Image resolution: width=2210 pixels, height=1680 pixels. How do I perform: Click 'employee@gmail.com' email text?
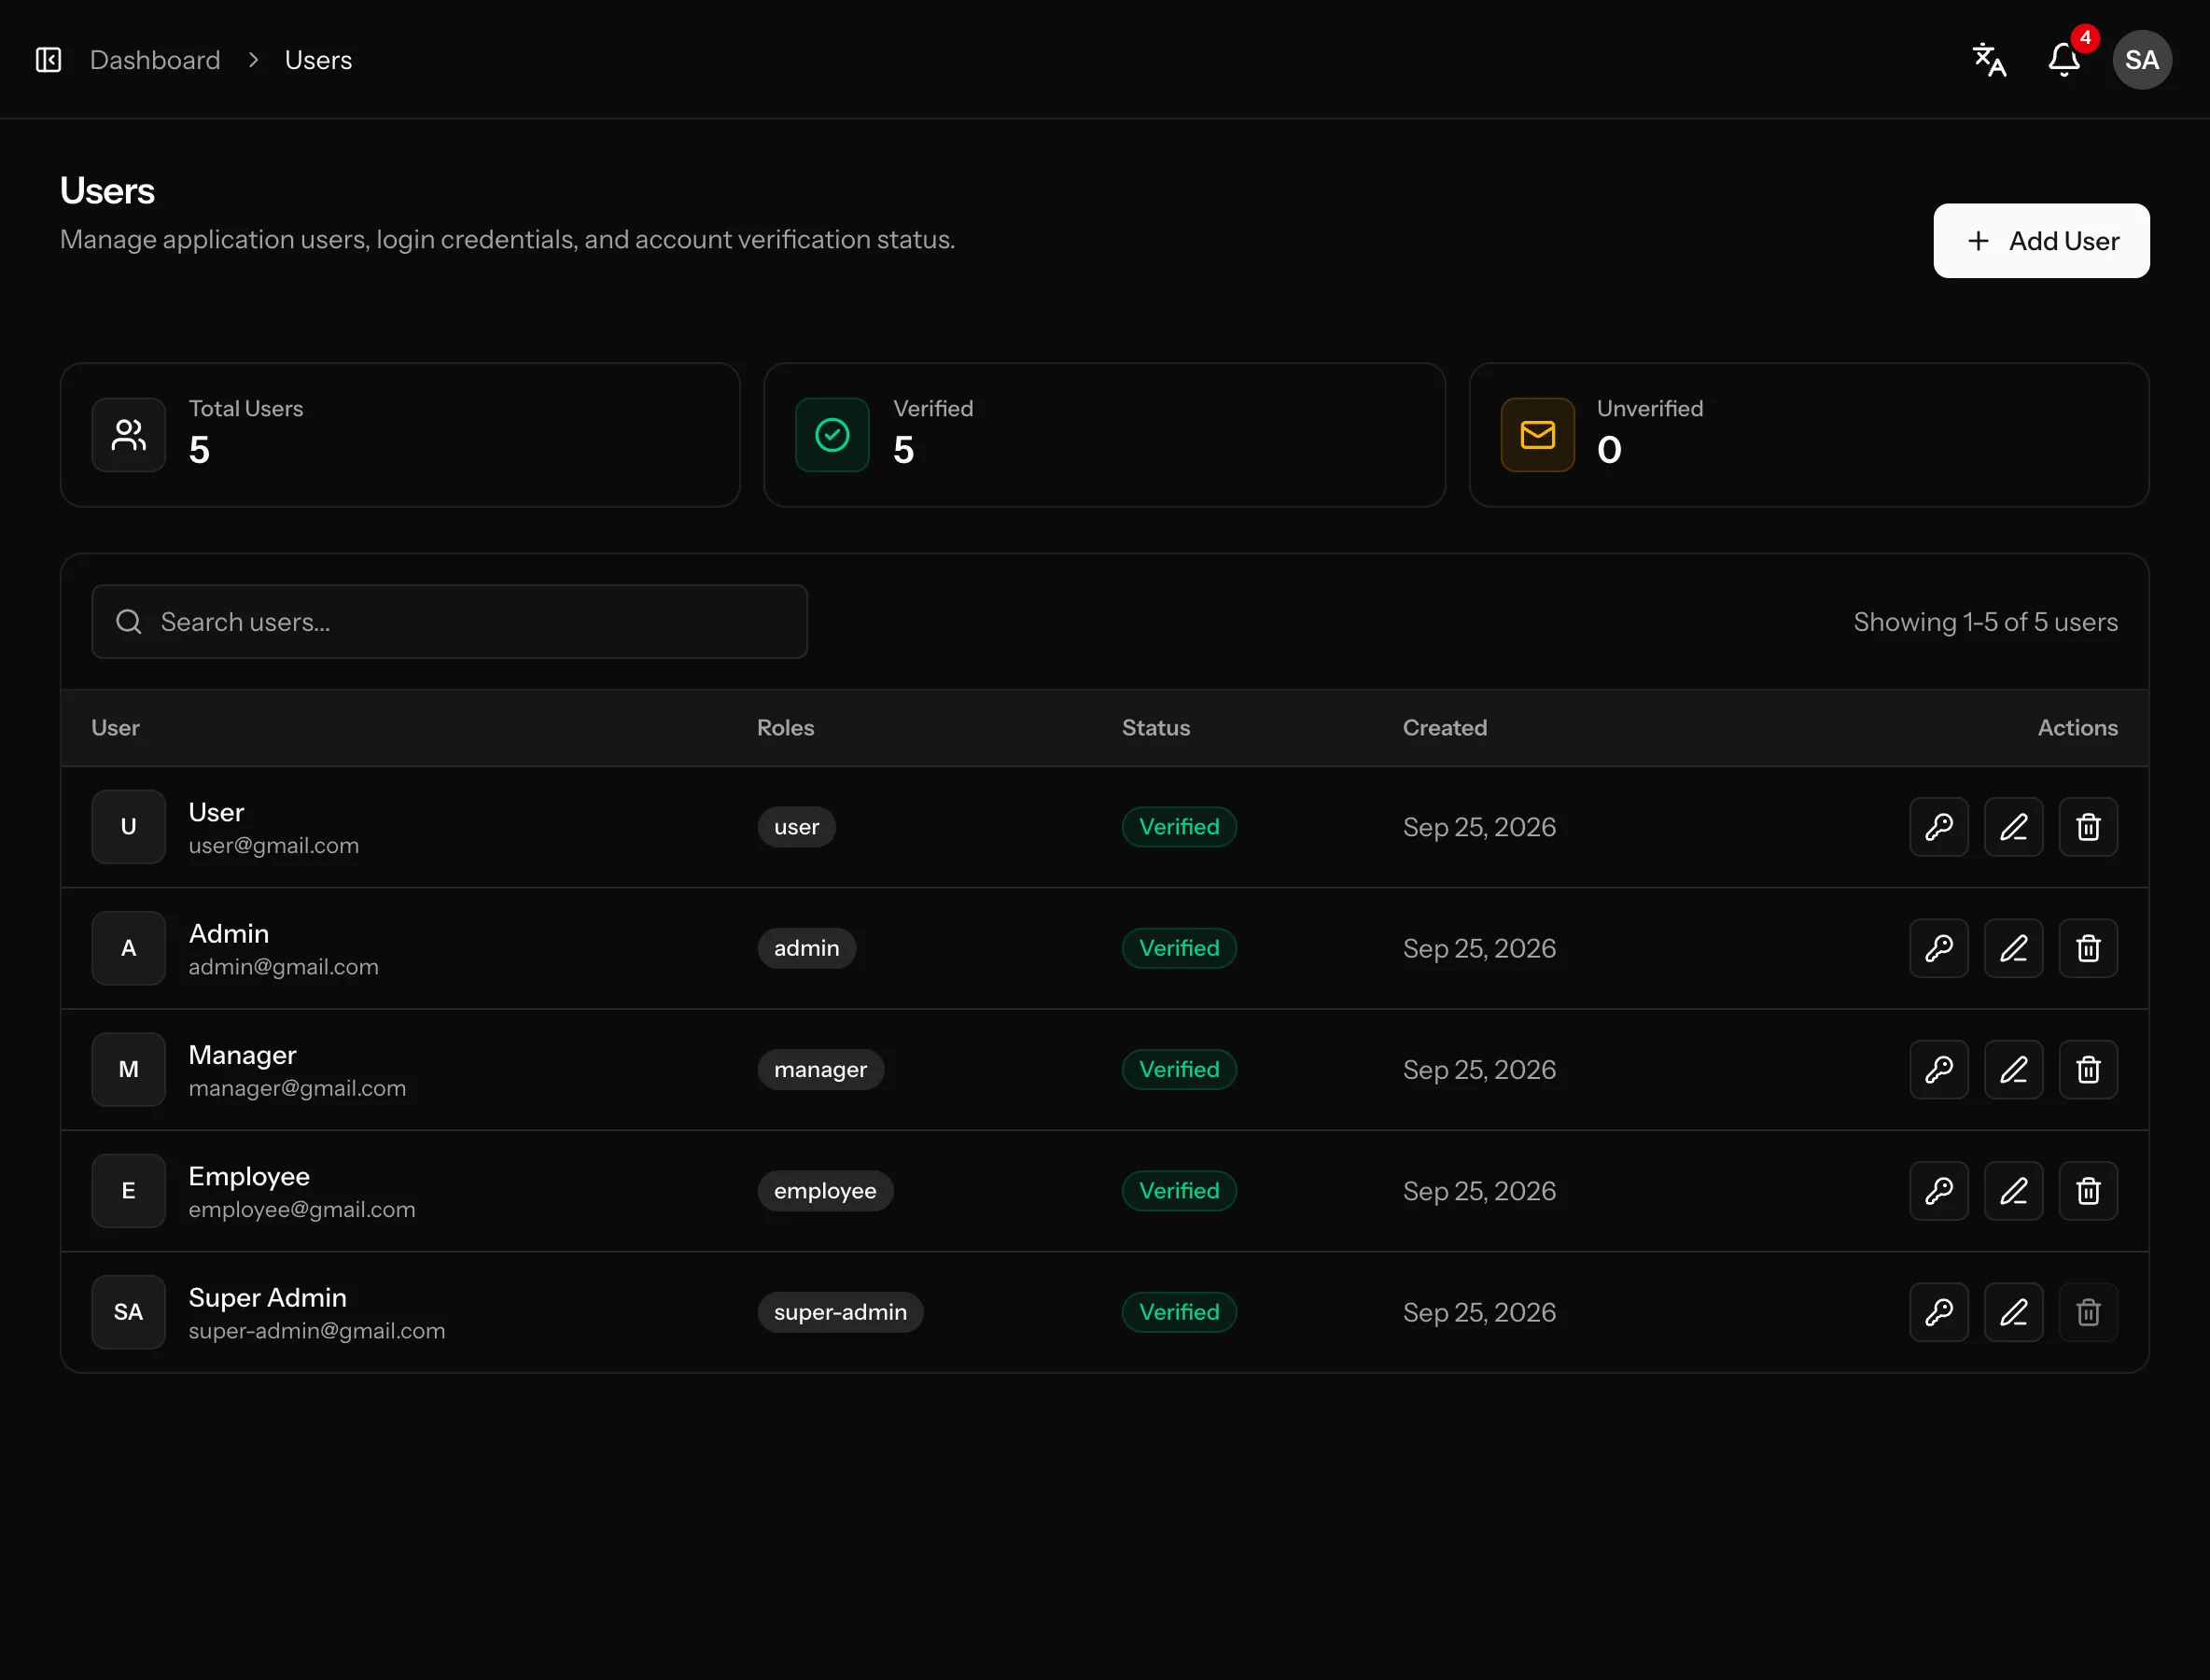pyautogui.click(x=302, y=1210)
